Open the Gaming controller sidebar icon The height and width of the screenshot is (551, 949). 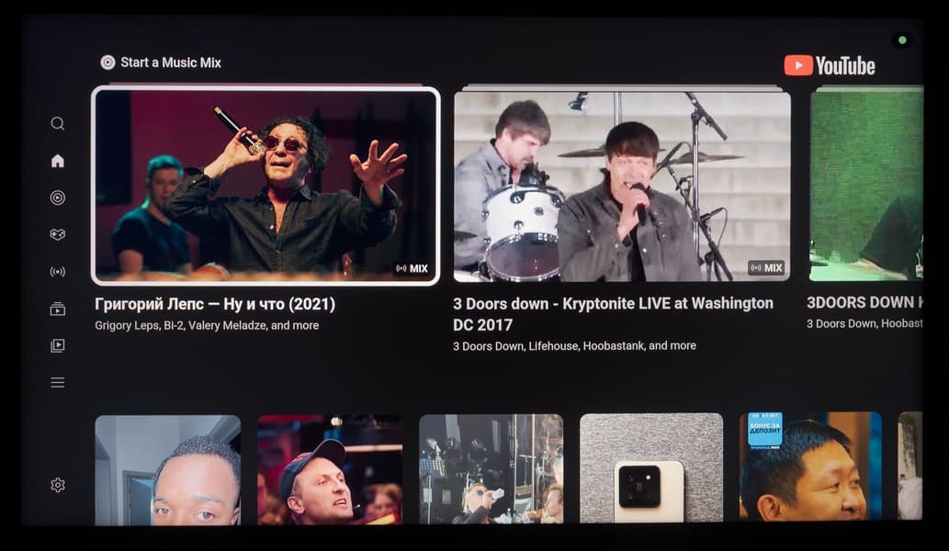click(x=58, y=235)
